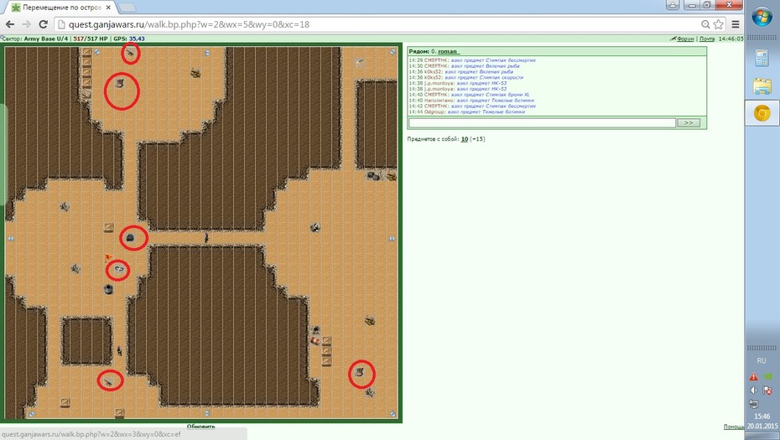
Task: Move the map south-west with the bottom left corner arrow
Action: pos(31,414)
